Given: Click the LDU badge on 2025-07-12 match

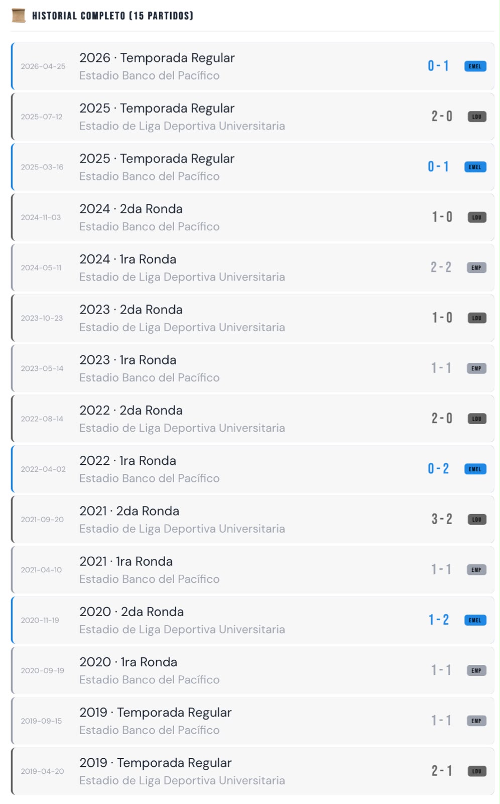Looking at the screenshot, I should pyautogui.click(x=477, y=117).
